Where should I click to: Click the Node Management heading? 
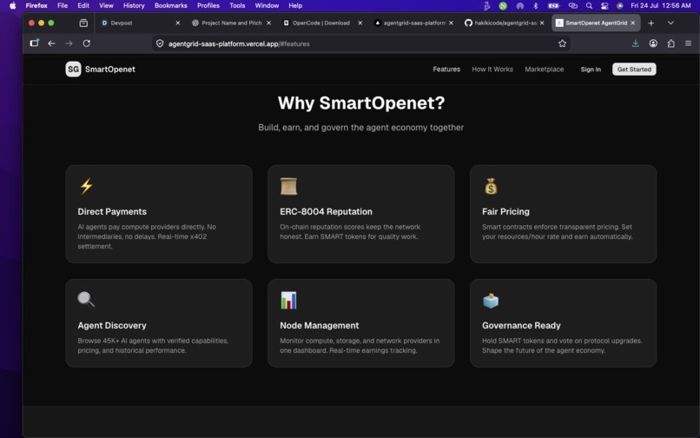320,325
